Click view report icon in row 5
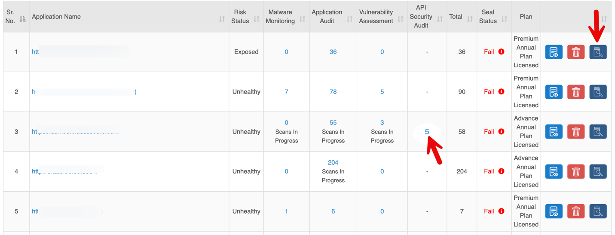The height and width of the screenshot is (235, 615). [554, 211]
